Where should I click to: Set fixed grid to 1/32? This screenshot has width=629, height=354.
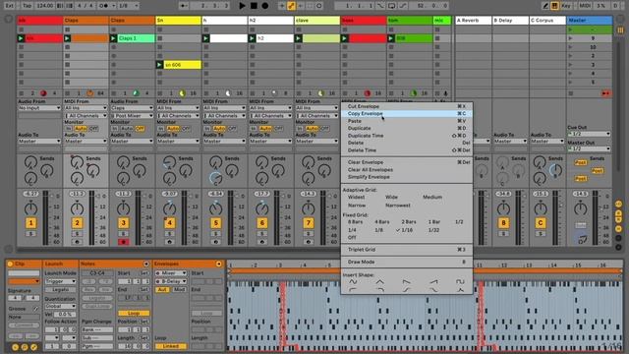tap(433, 230)
